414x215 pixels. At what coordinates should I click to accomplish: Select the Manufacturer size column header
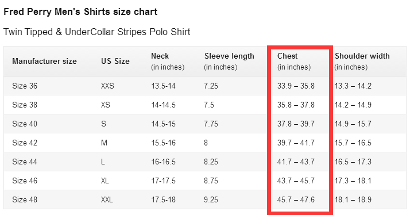pos(44,61)
